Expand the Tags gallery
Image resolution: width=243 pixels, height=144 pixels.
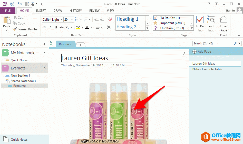(x=192, y=28)
